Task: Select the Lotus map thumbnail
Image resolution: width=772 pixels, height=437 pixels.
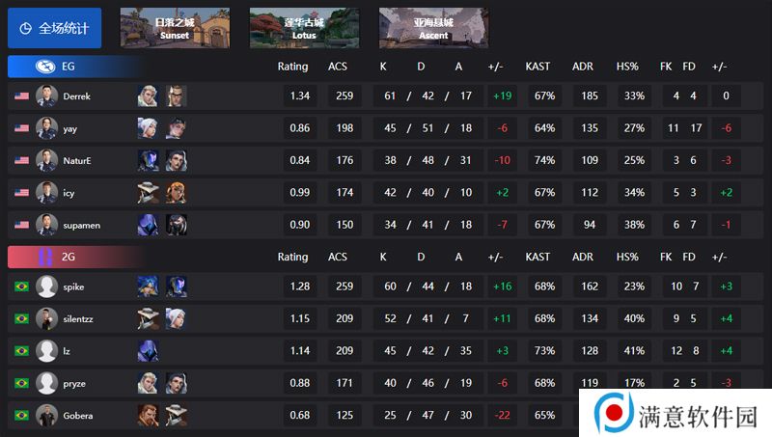Action: (x=304, y=28)
